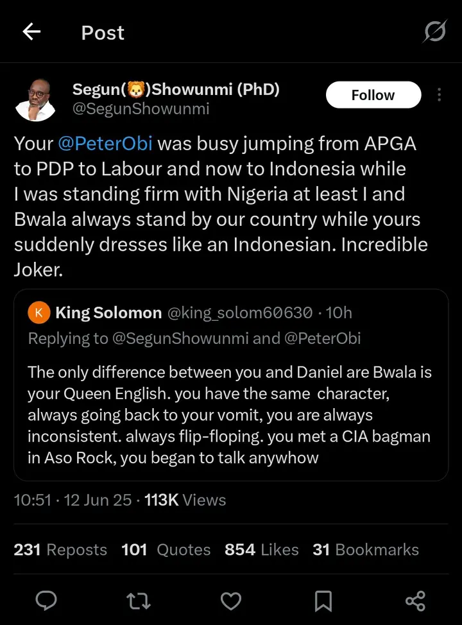The width and height of the screenshot is (462, 625).
Task: Open the Grok icon at top right
Action: (x=434, y=32)
